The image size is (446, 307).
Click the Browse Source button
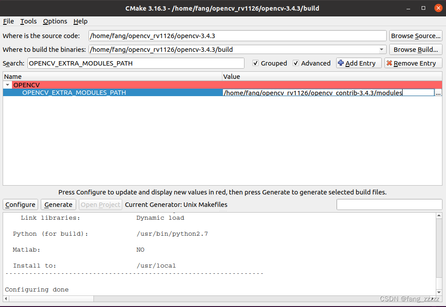(x=415, y=35)
